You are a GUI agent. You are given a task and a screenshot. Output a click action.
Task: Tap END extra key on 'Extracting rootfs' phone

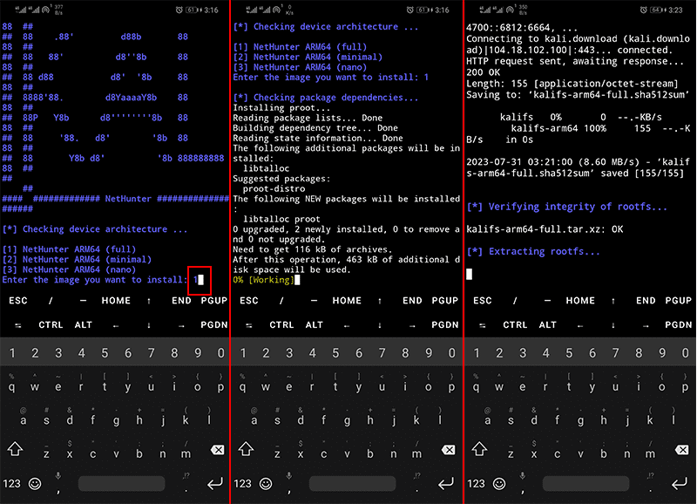(x=646, y=301)
